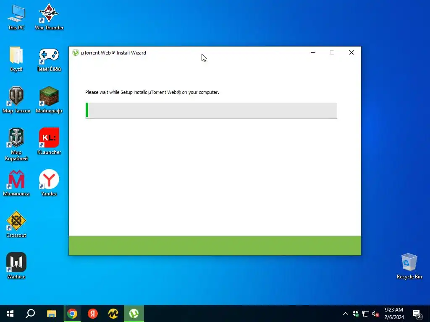
Task: Show hidden system tray icons
Action: click(346, 314)
